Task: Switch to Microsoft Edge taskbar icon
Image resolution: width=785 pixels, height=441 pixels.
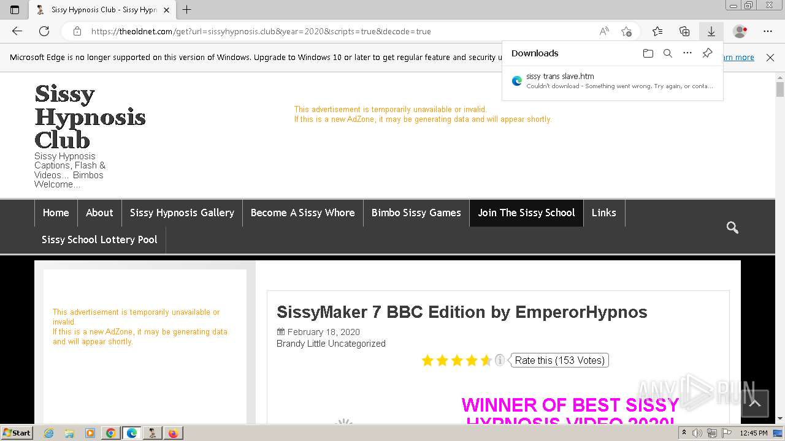Action: pos(132,433)
